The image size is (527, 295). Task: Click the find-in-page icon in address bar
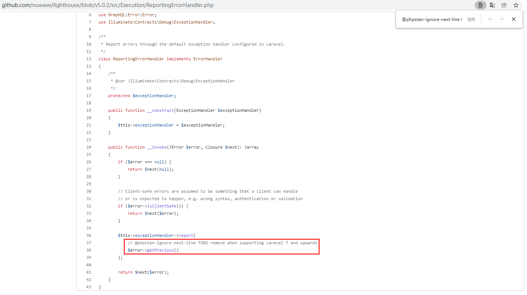click(x=480, y=5)
